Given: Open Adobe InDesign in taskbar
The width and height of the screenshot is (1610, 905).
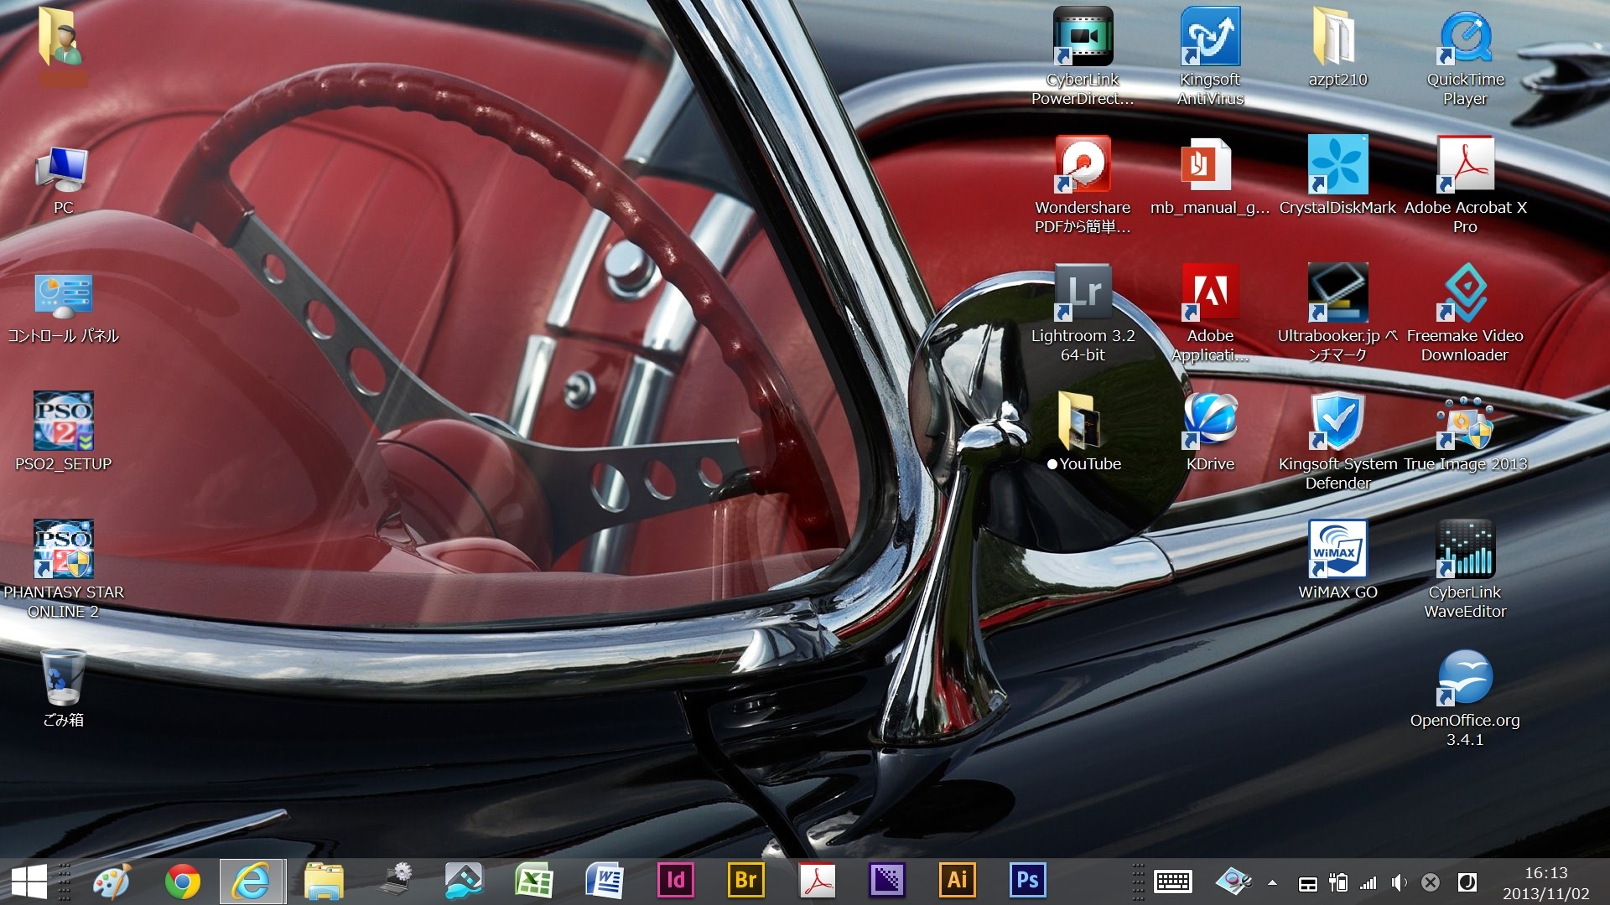Looking at the screenshot, I should click(675, 881).
